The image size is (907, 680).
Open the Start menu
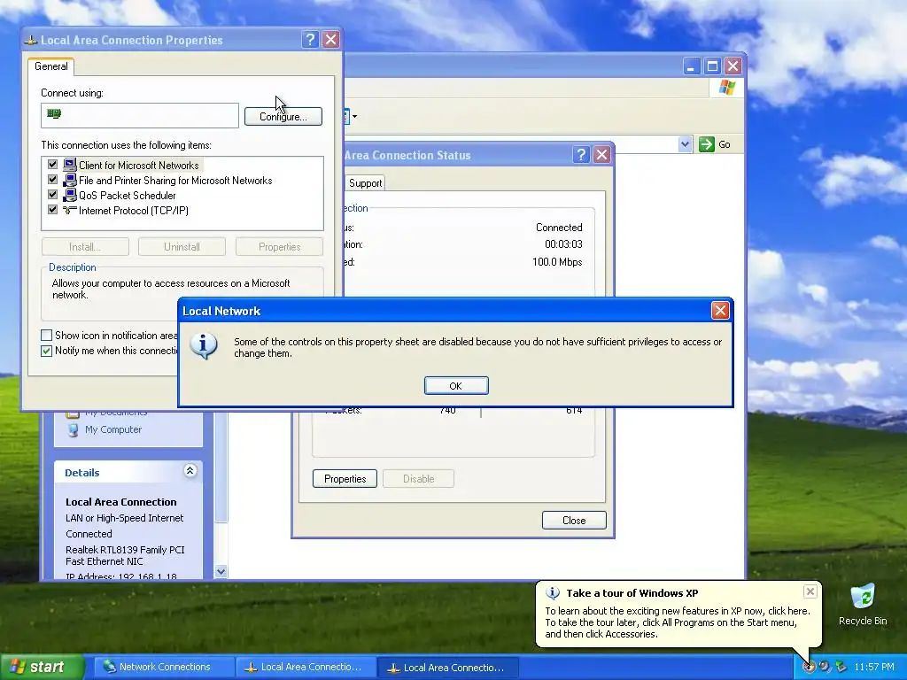tap(42, 667)
